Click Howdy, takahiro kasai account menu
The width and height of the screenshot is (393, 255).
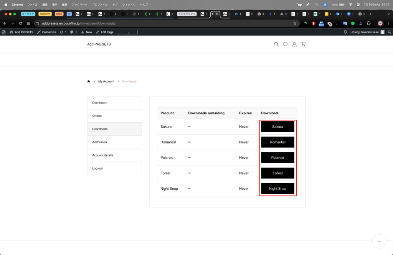tap(367, 32)
